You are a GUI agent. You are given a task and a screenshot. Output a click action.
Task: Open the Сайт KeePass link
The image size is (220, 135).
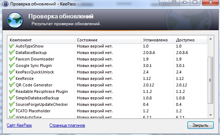pos(19,125)
